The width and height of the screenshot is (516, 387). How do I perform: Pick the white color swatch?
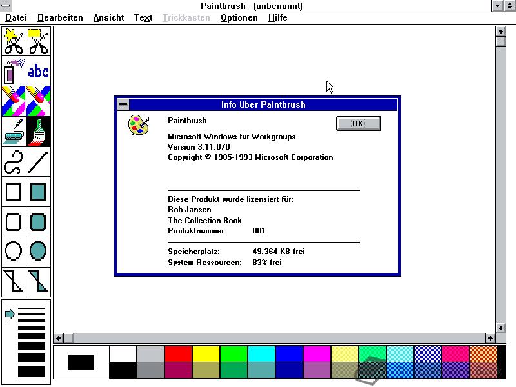point(123,353)
